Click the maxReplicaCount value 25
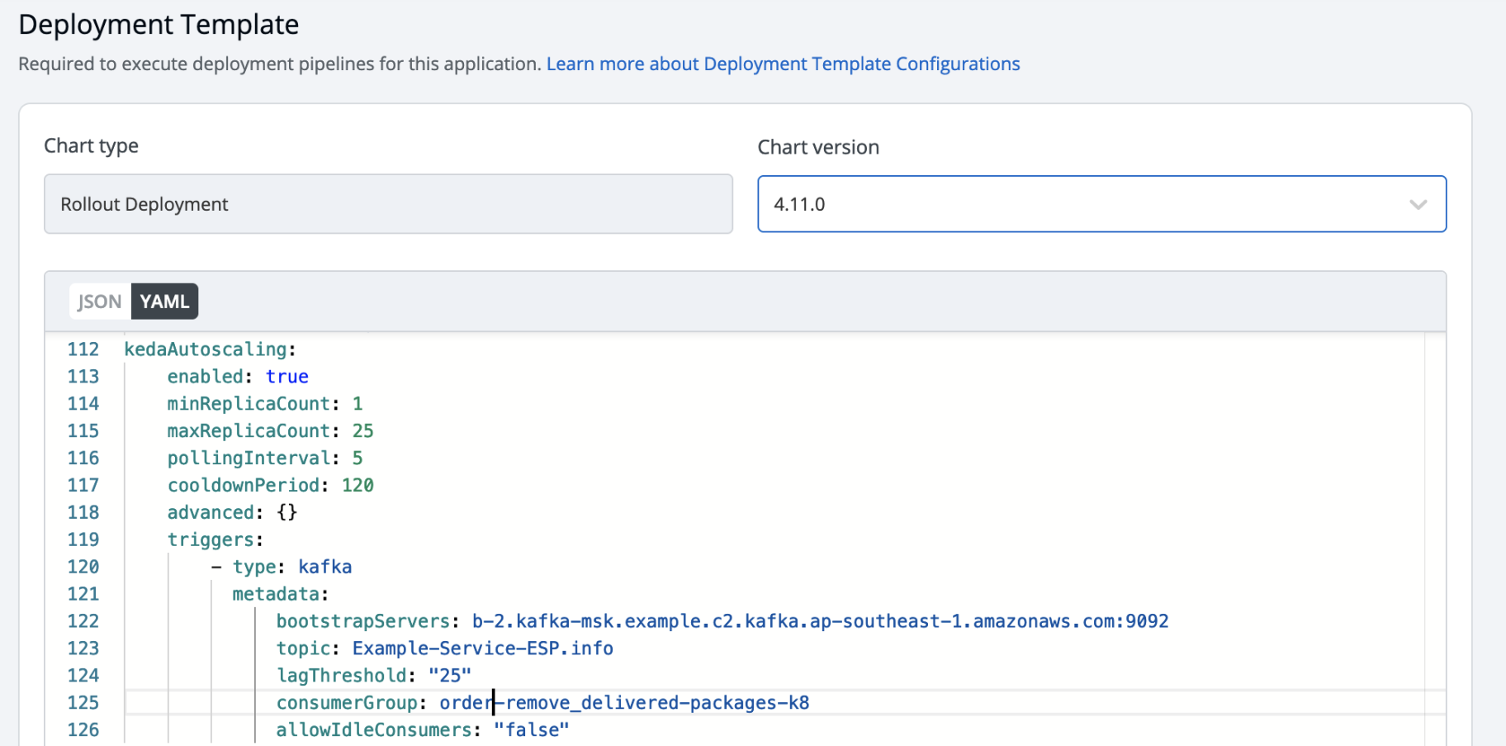The height and width of the screenshot is (746, 1506). 362,431
